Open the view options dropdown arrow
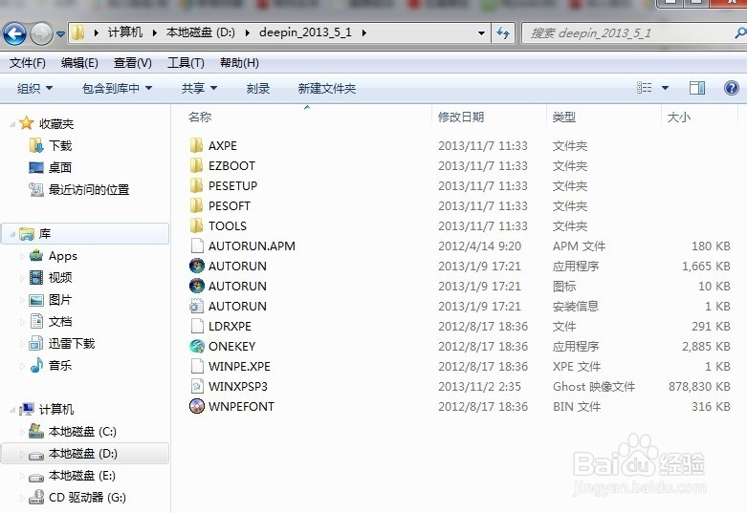747x513 pixels. click(665, 88)
